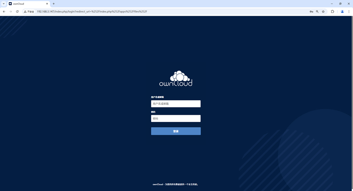The image size is (353, 191).
Task: Open the saved passwords key icon
Action: [311, 12]
